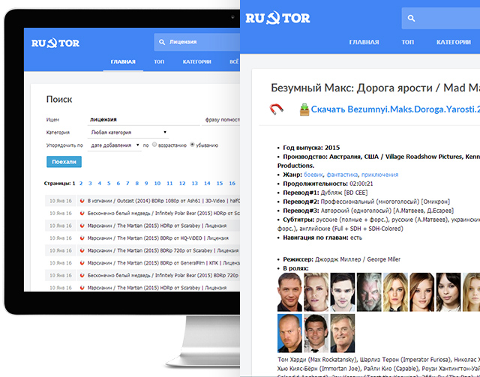Click the magnet icon in the Martian HQ-VIDEO row

pyautogui.click(x=82, y=238)
